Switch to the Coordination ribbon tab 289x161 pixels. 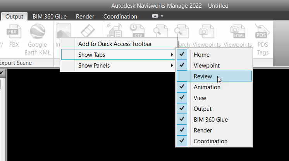(x=120, y=17)
